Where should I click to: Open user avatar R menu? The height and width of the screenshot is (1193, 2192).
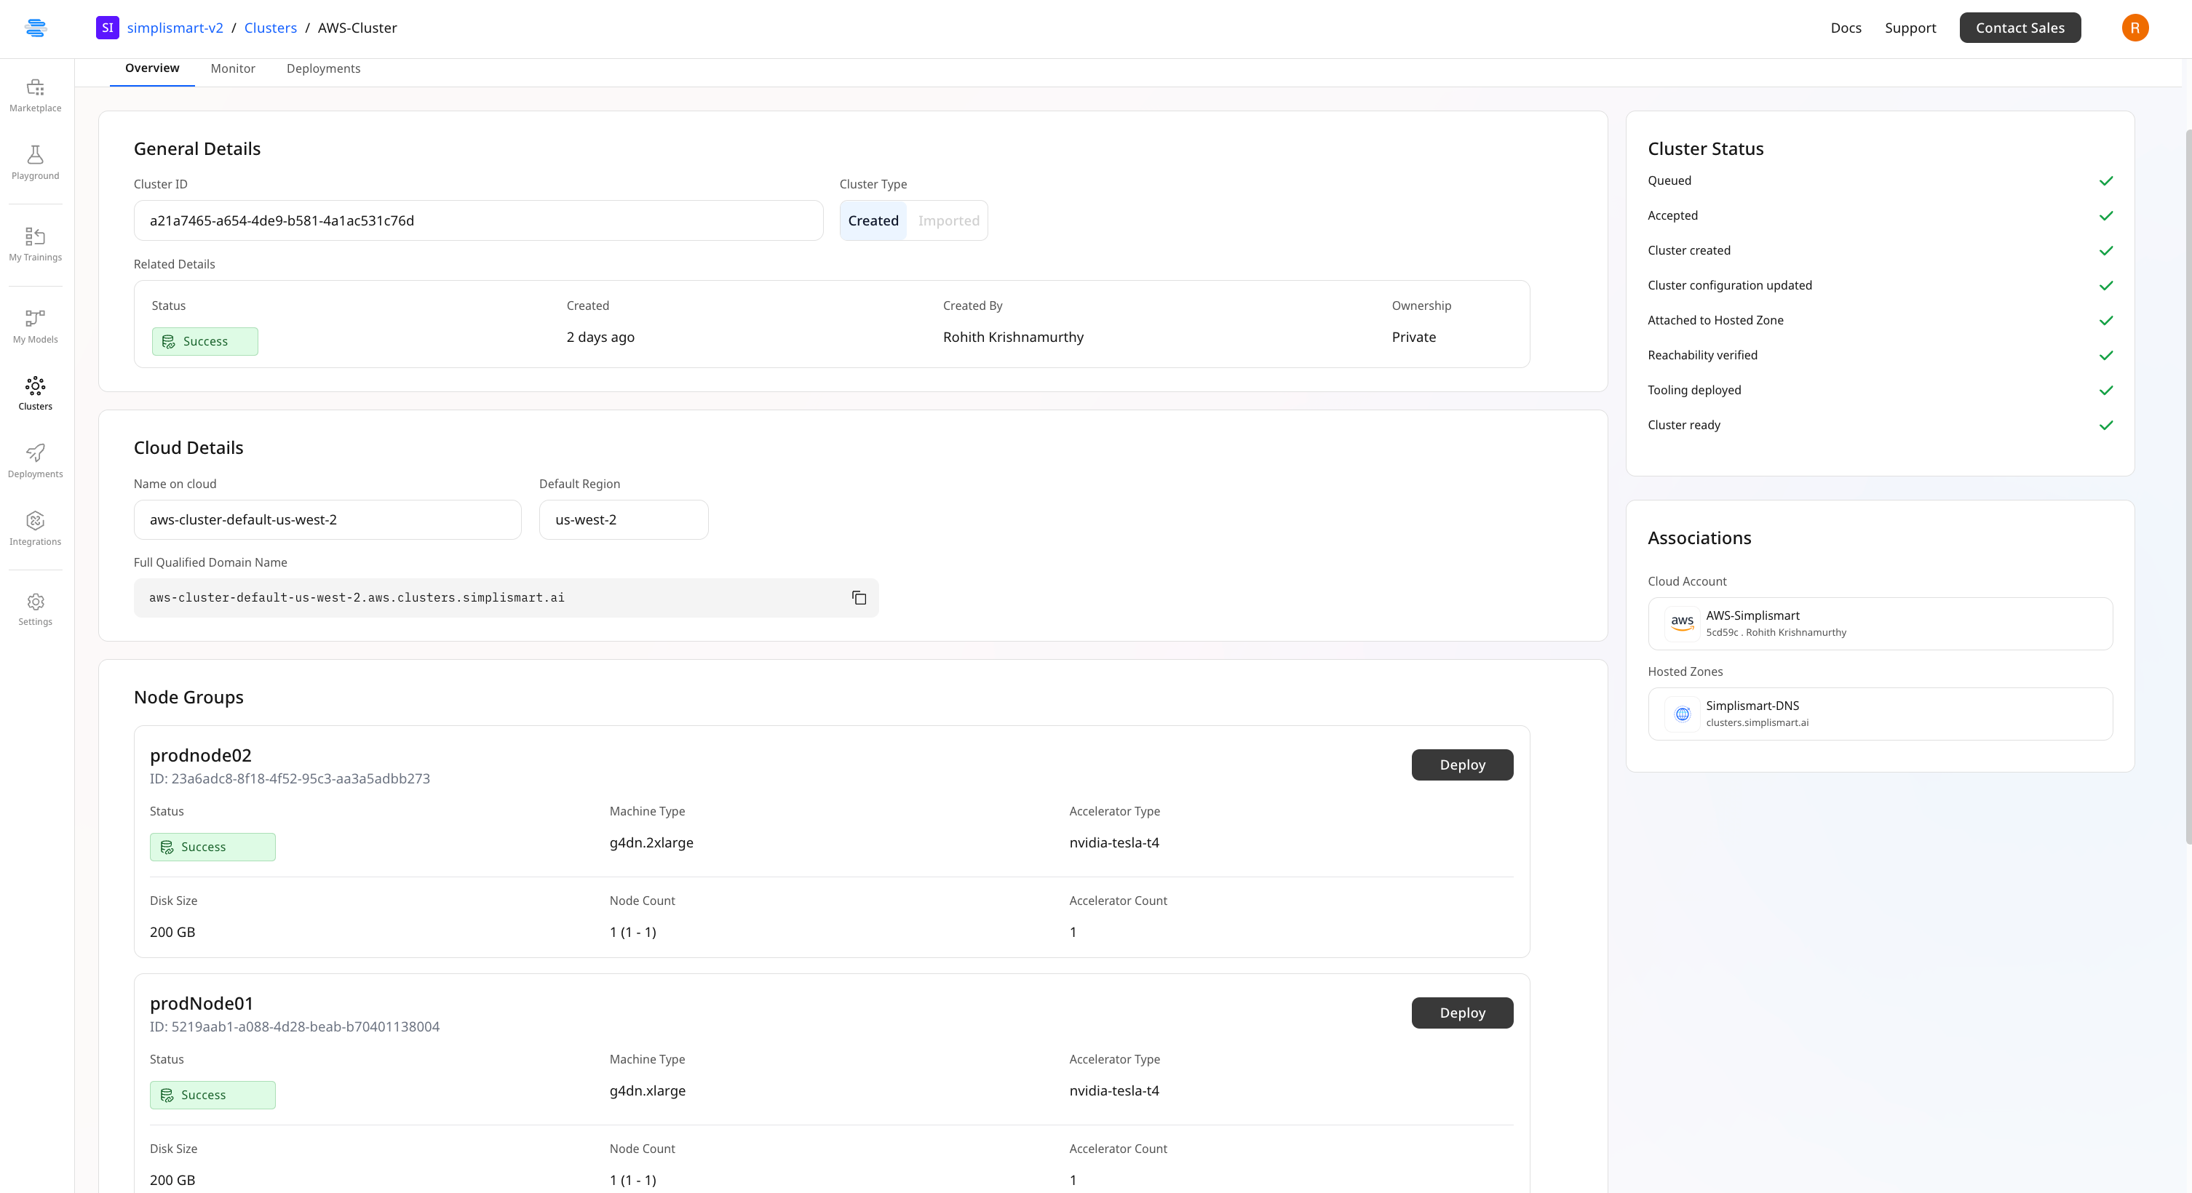pos(2134,28)
